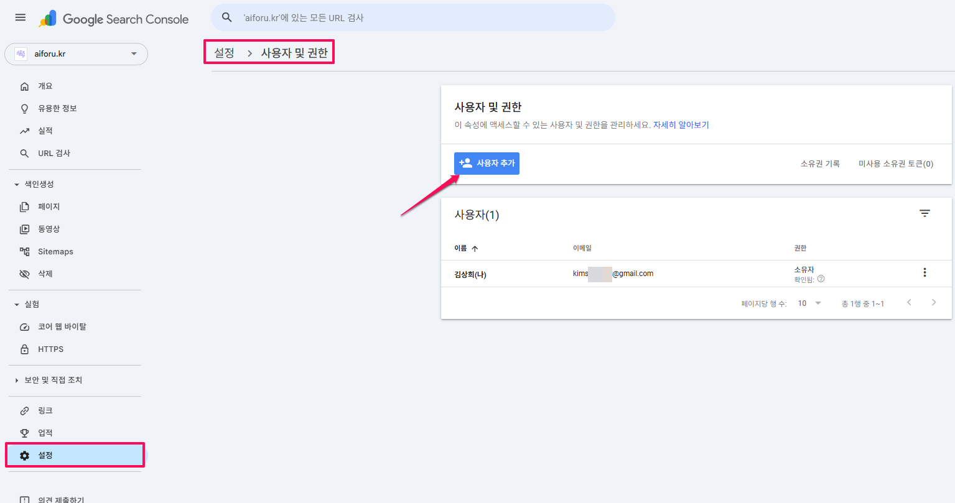Expand the 보안 및 직접 조치 section

coord(17,381)
